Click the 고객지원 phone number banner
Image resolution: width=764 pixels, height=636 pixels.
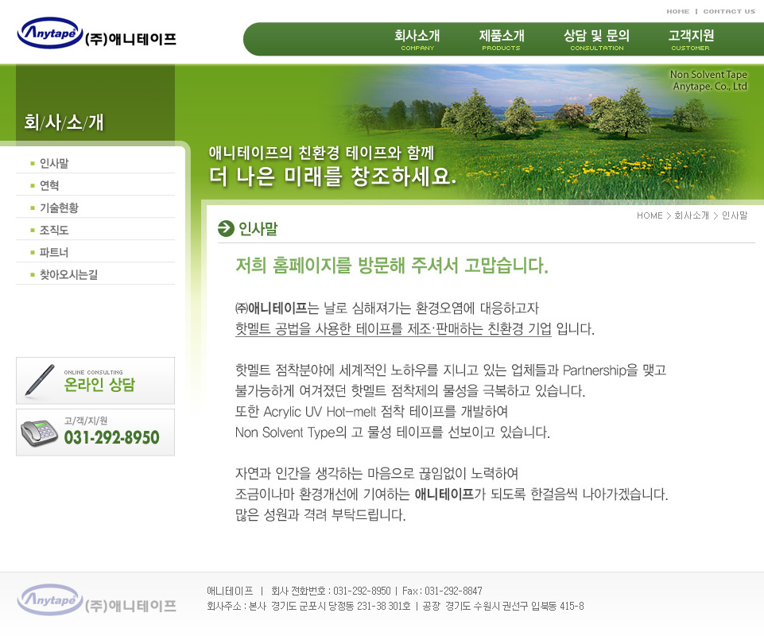click(x=95, y=432)
